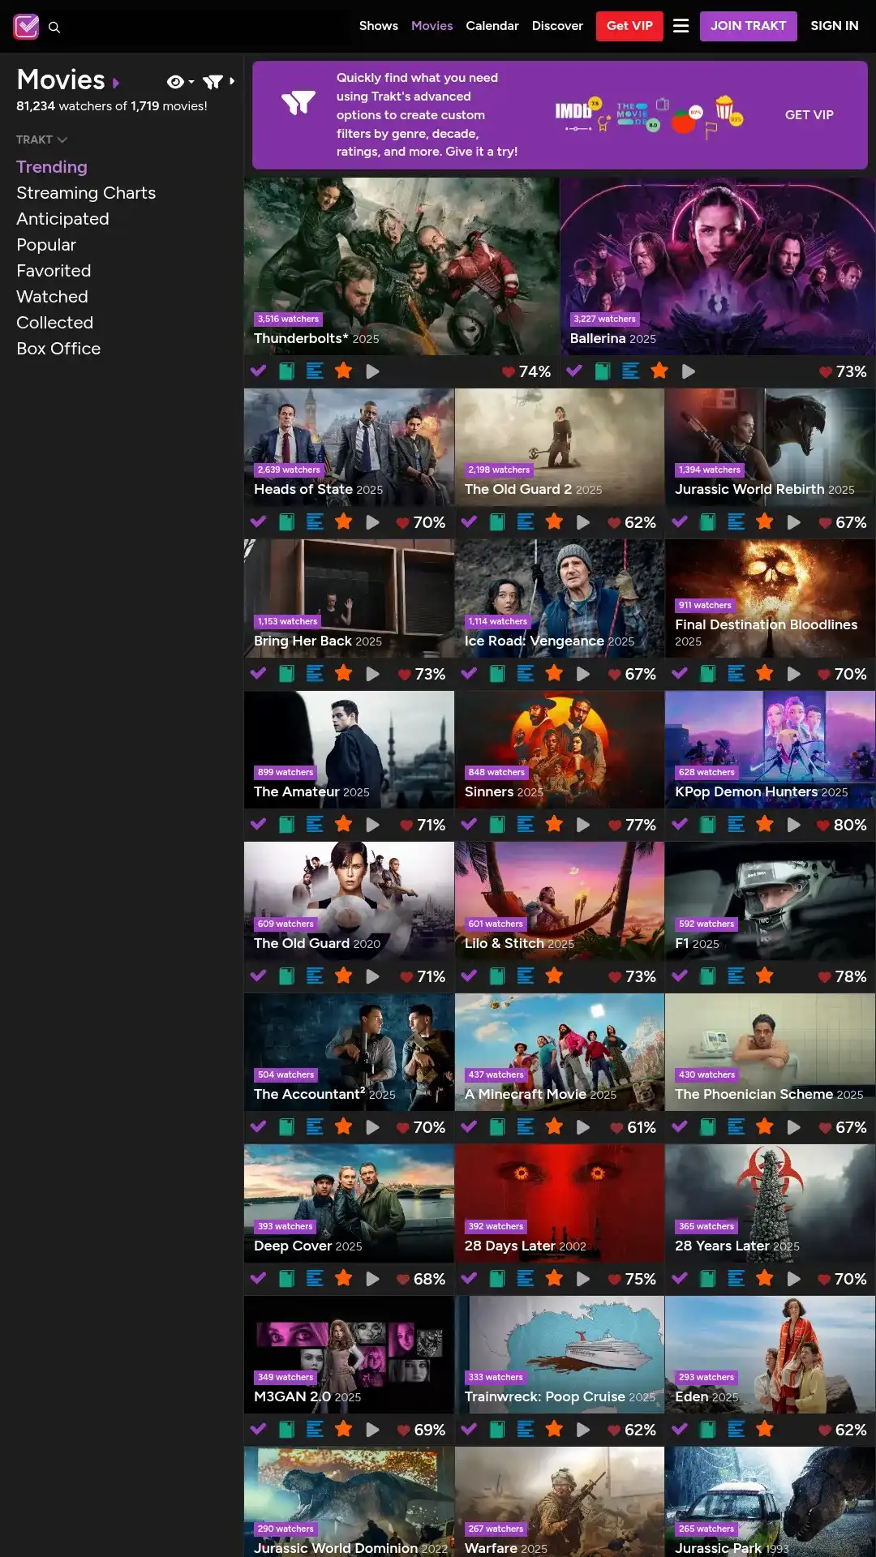Open the Movies menu item
The width and height of the screenshot is (876, 1557).
point(432,26)
